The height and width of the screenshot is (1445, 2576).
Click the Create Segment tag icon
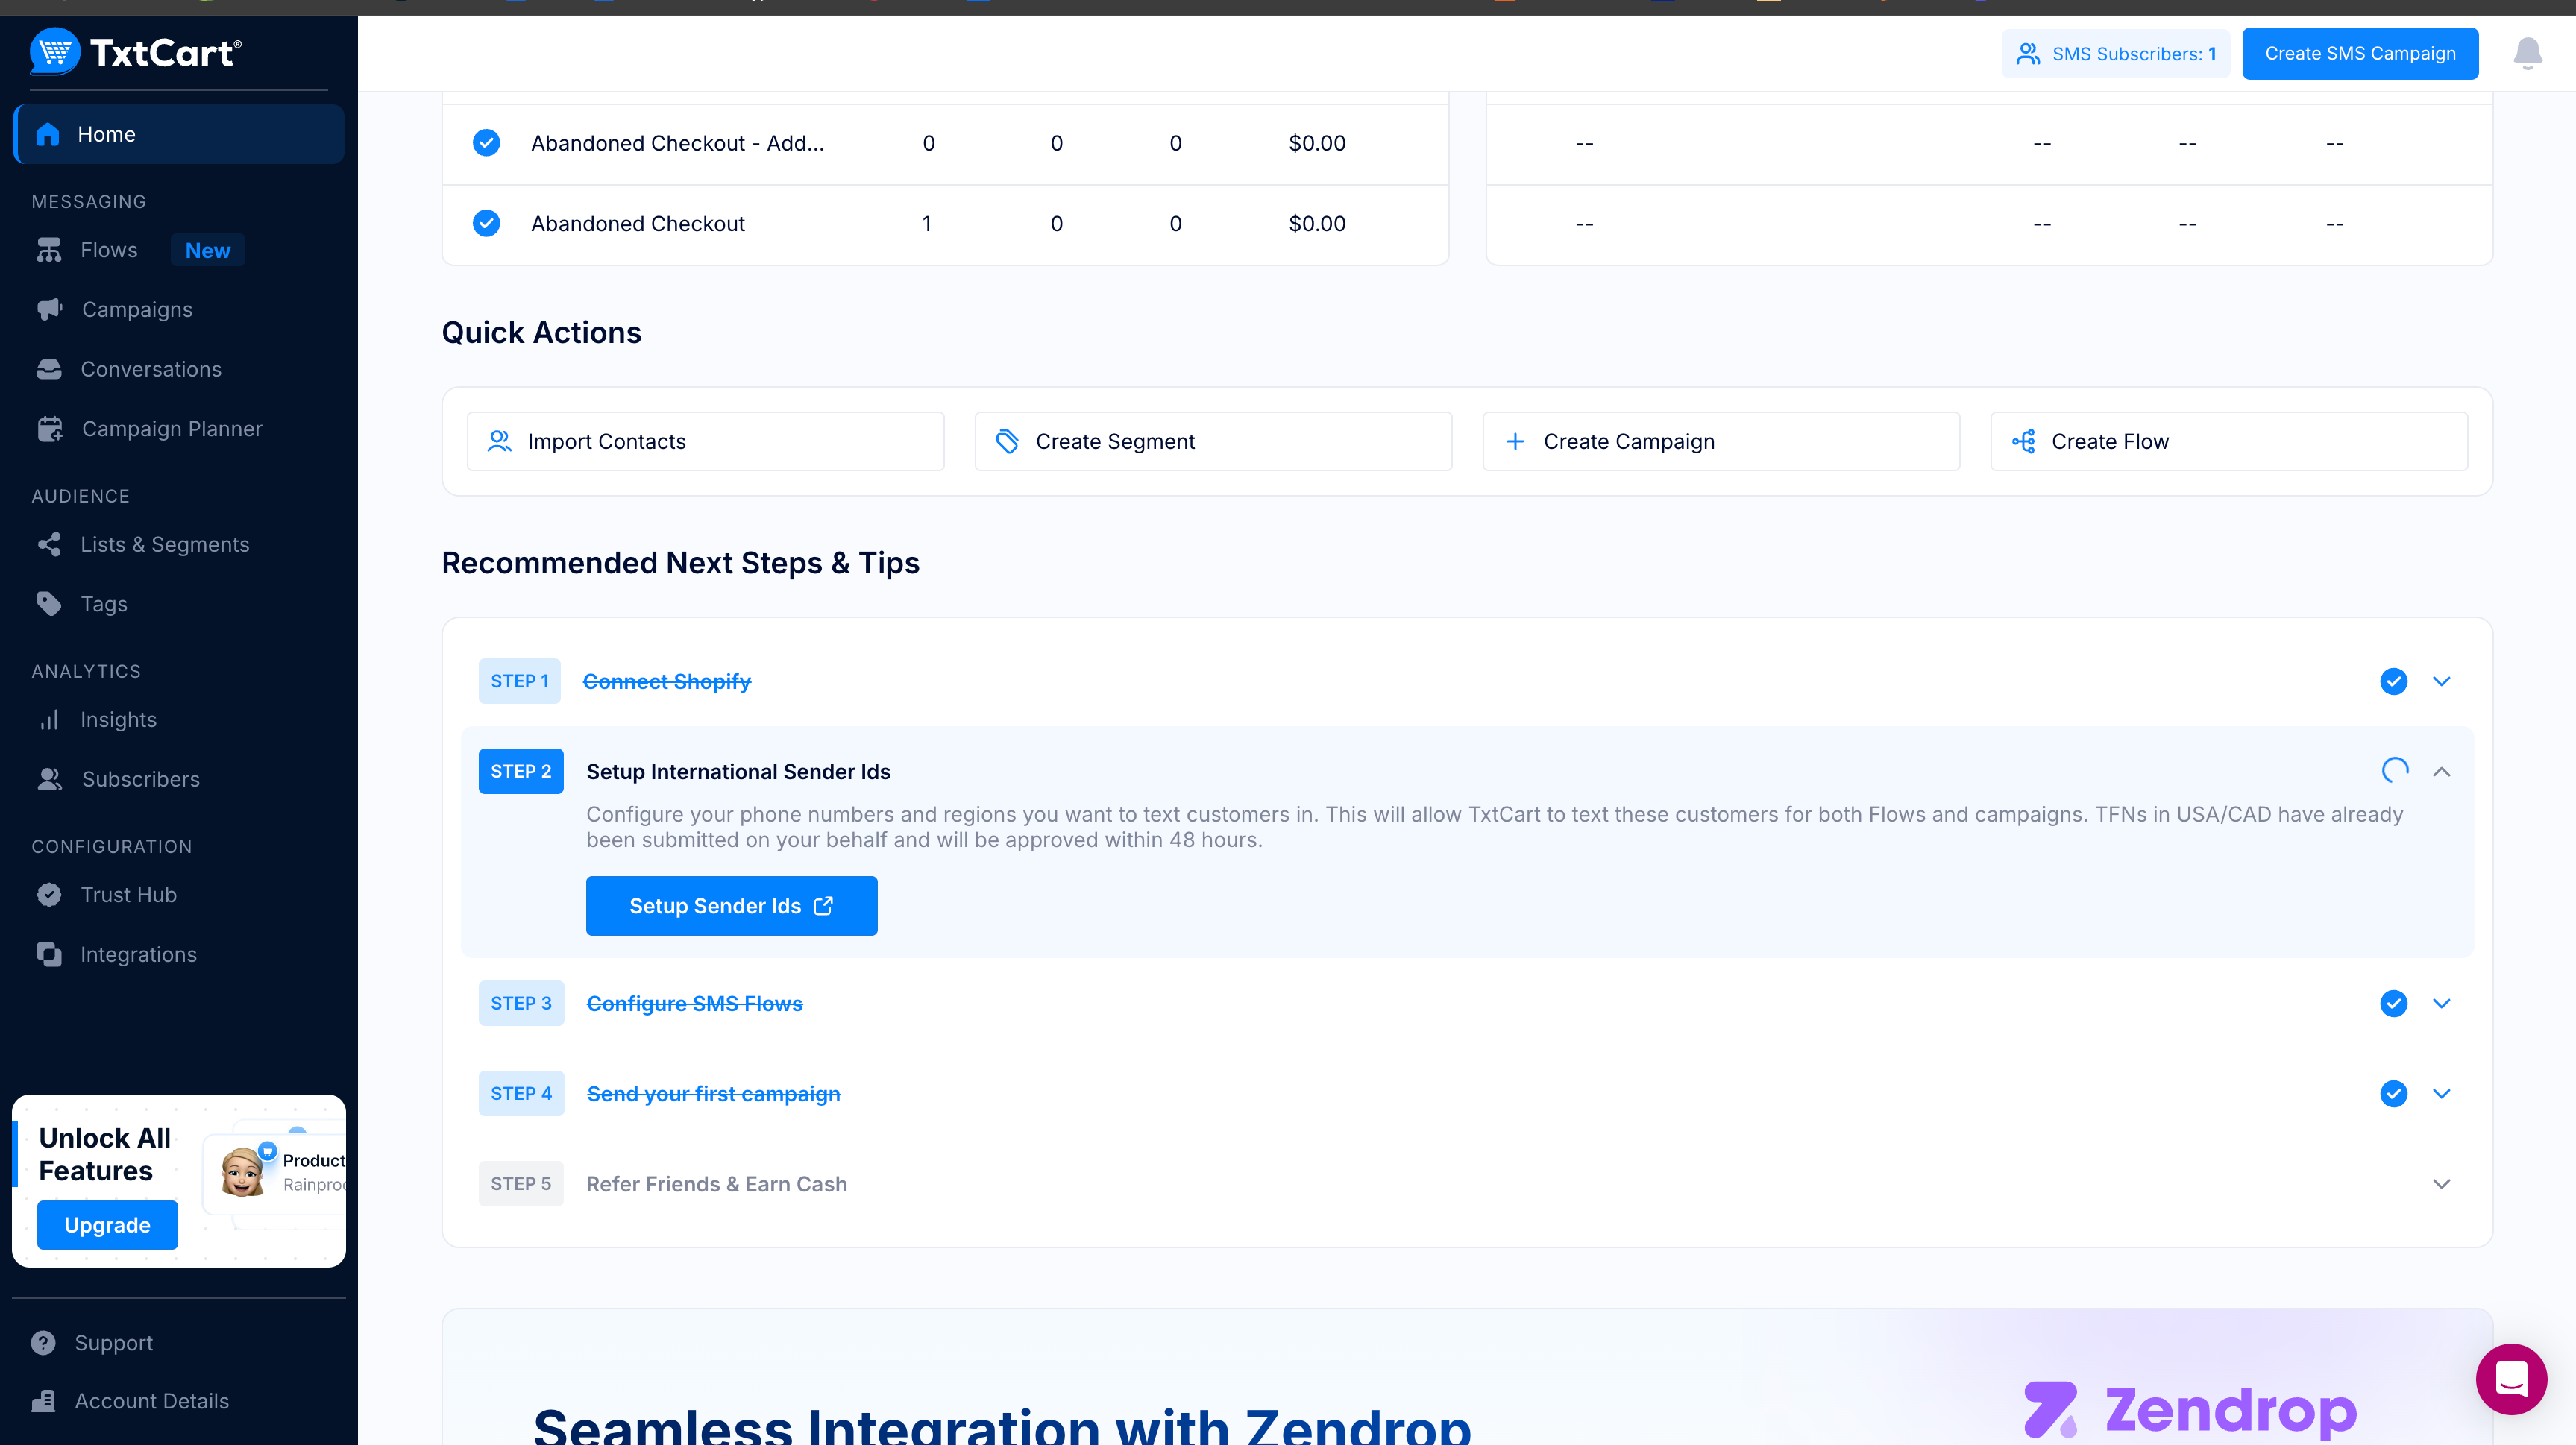[1007, 441]
